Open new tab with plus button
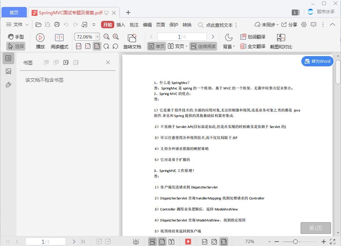 [128, 12]
